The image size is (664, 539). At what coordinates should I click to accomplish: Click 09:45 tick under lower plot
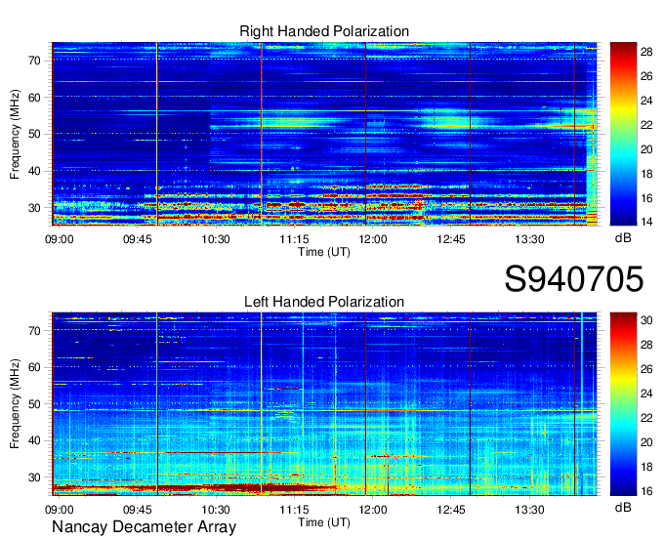[138, 510]
